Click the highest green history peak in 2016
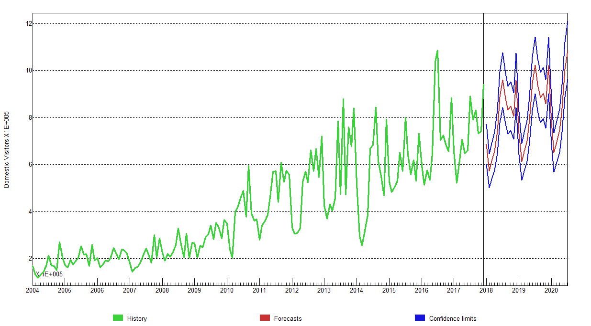The width and height of the screenshot is (591, 326). click(x=437, y=51)
